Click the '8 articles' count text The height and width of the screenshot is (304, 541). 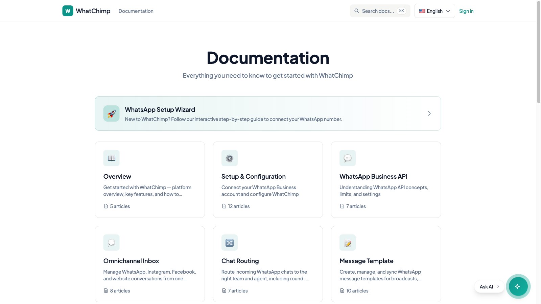(x=120, y=290)
